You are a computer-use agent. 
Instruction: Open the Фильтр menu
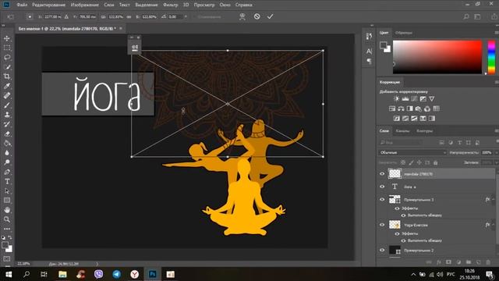170,5
